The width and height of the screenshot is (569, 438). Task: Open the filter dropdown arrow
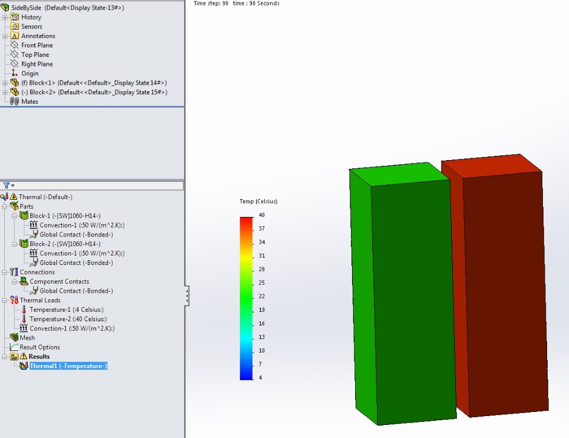(12, 186)
